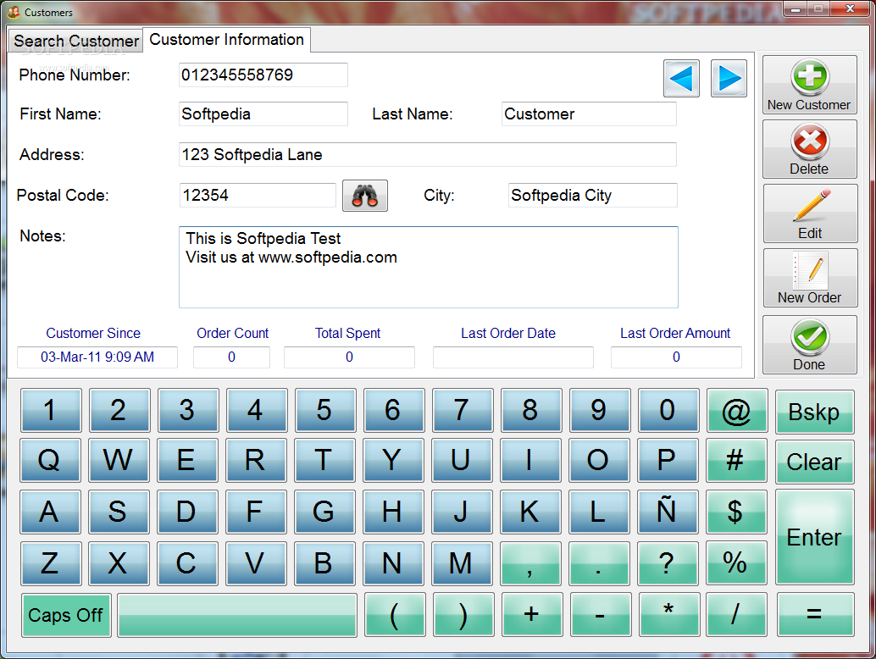Click the Phone Number field

click(263, 75)
